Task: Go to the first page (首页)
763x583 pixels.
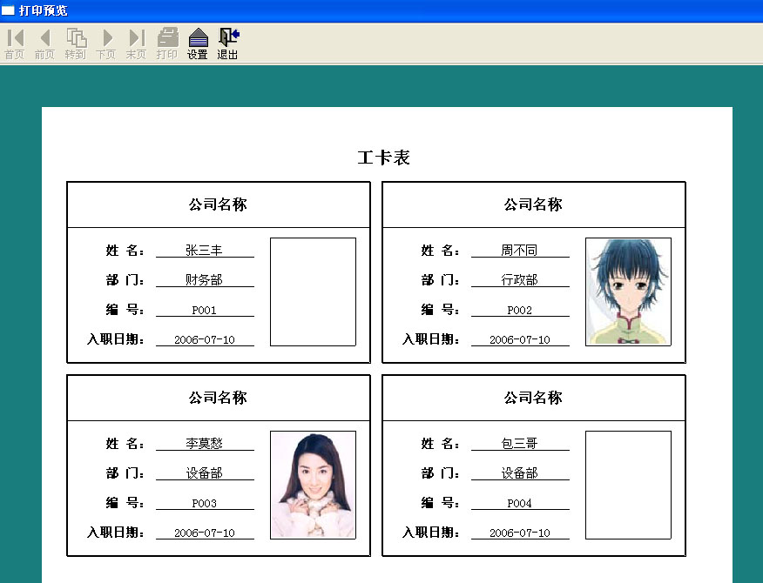Action: pyautogui.click(x=15, y=44)
